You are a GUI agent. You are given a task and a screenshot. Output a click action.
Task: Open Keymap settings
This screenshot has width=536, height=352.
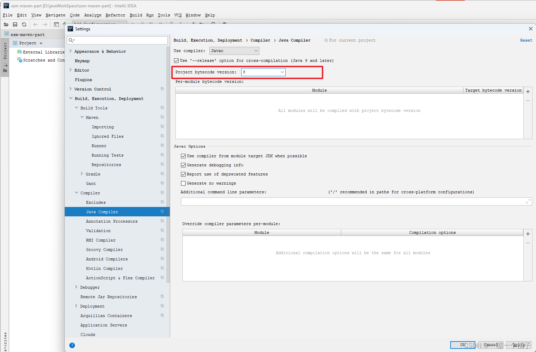82,61
